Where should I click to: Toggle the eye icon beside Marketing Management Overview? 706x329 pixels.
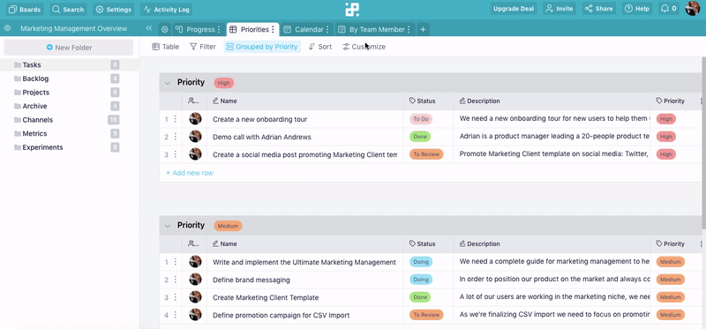click(7, 28)
